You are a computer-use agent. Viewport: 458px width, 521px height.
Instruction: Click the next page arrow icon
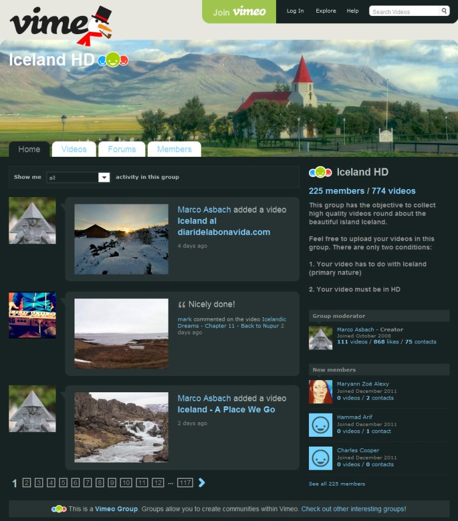click(x=202, y=483)
